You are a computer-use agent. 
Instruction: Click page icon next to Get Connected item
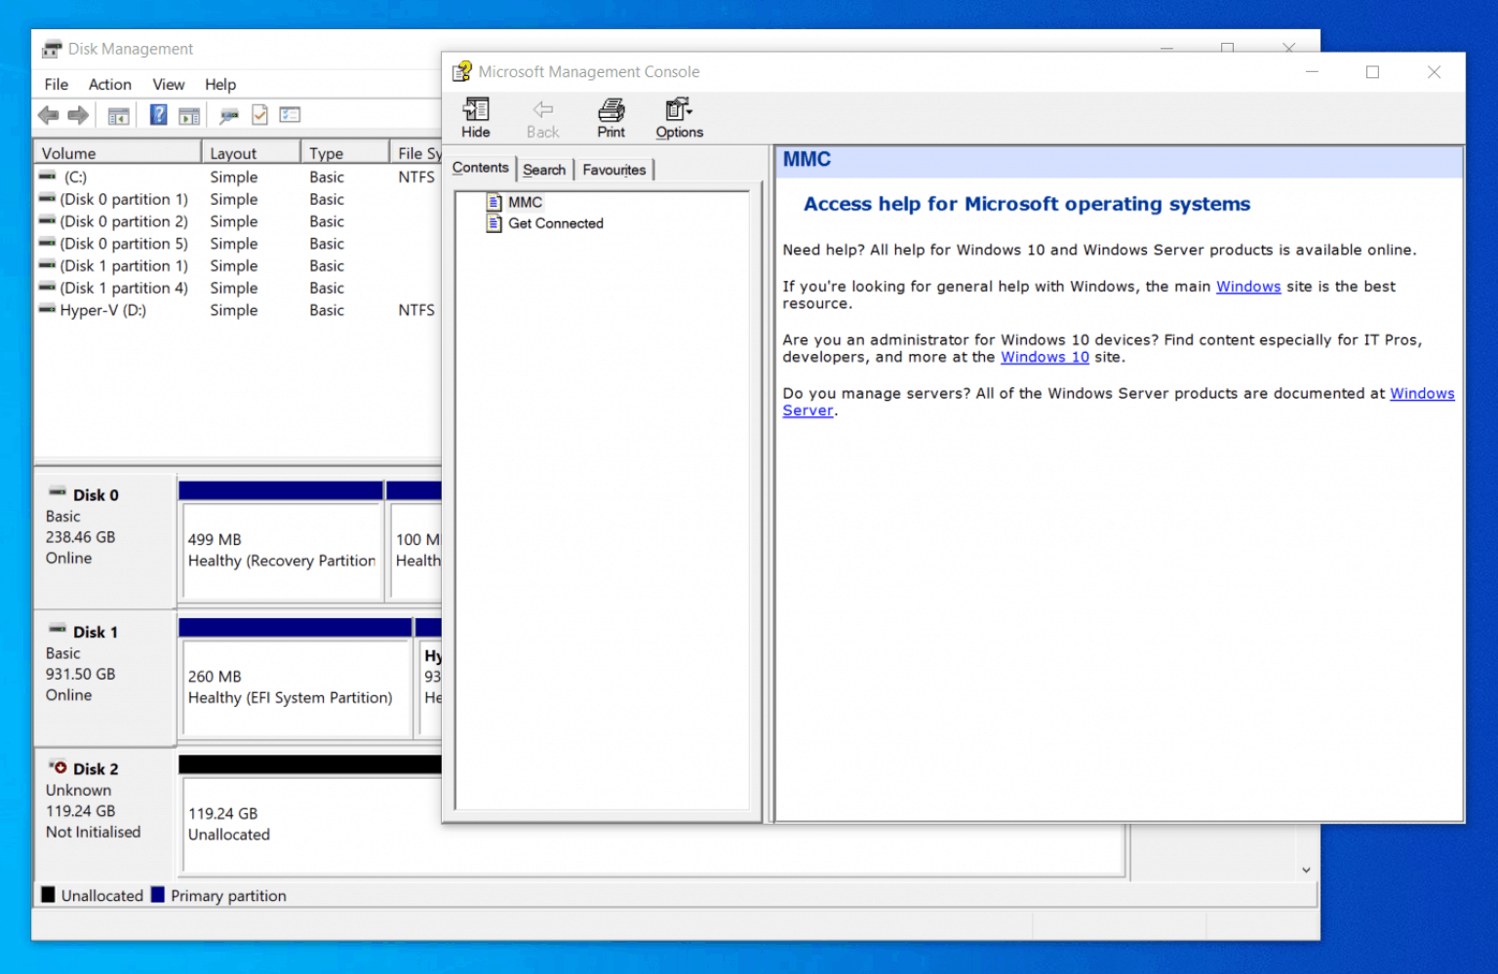[494, 223]
